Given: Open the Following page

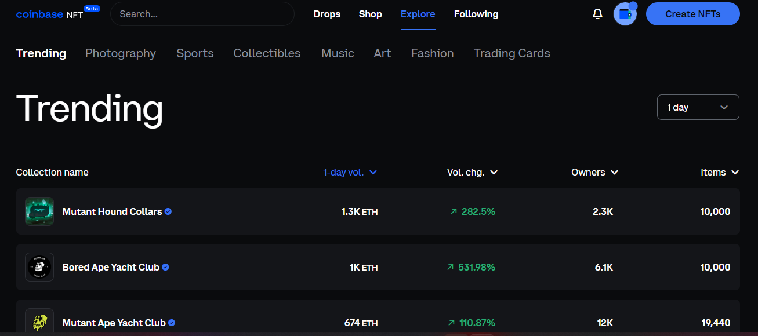Looking at the screenshot, I should tap(476, 14).
